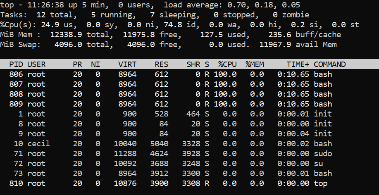Click the NI column header
379x195 pixels.
coord(95,64)
